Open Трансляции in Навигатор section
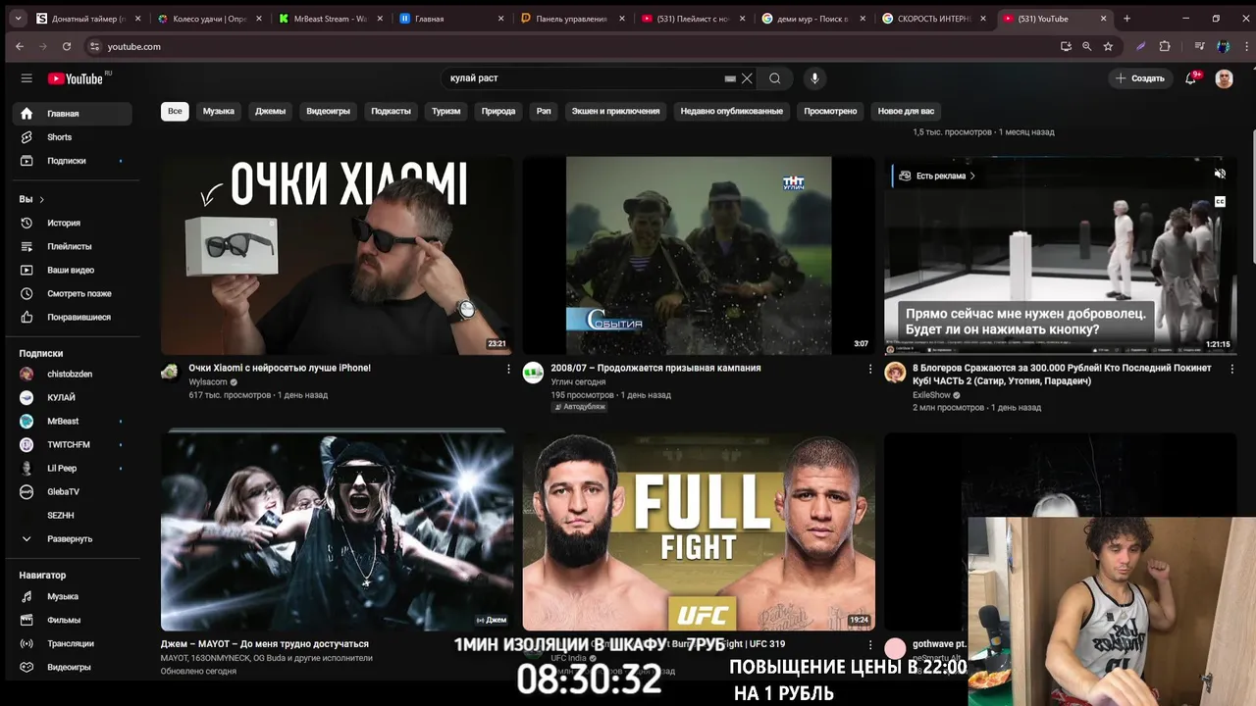This screenshot has height=706, width=1256. (73, 643)
